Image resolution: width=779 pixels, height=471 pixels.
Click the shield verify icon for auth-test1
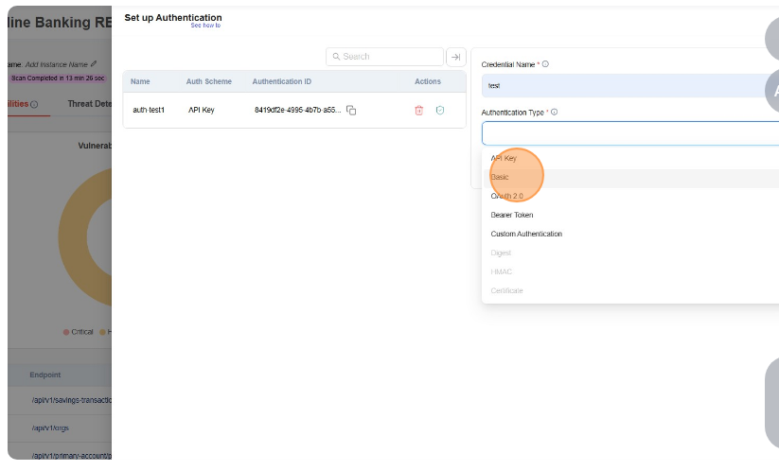(x=440, y=110)
